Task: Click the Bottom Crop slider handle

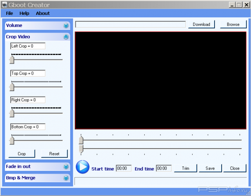Action: pos(12,140)
